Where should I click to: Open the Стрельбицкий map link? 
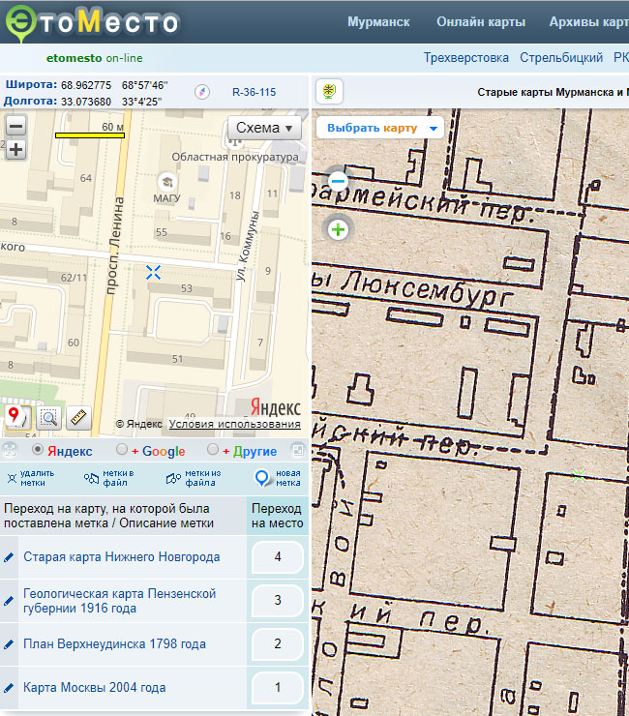click(561, 57)
